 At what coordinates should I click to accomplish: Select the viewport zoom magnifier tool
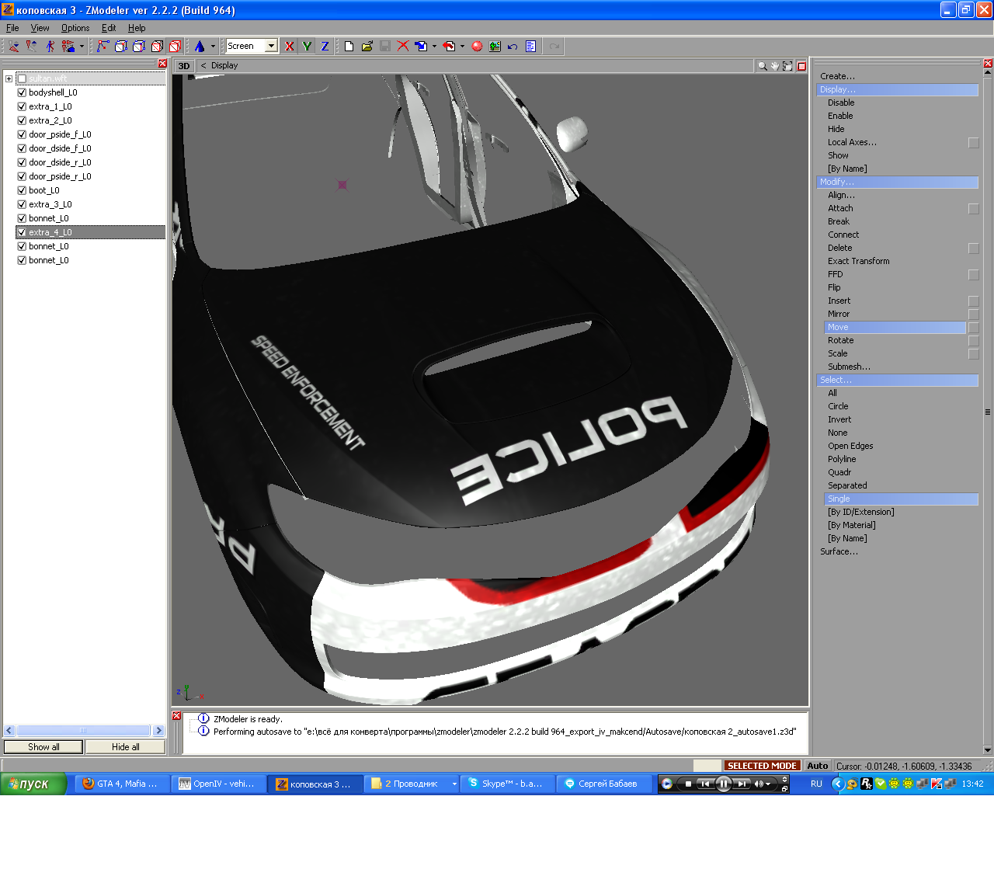[763, 66]
